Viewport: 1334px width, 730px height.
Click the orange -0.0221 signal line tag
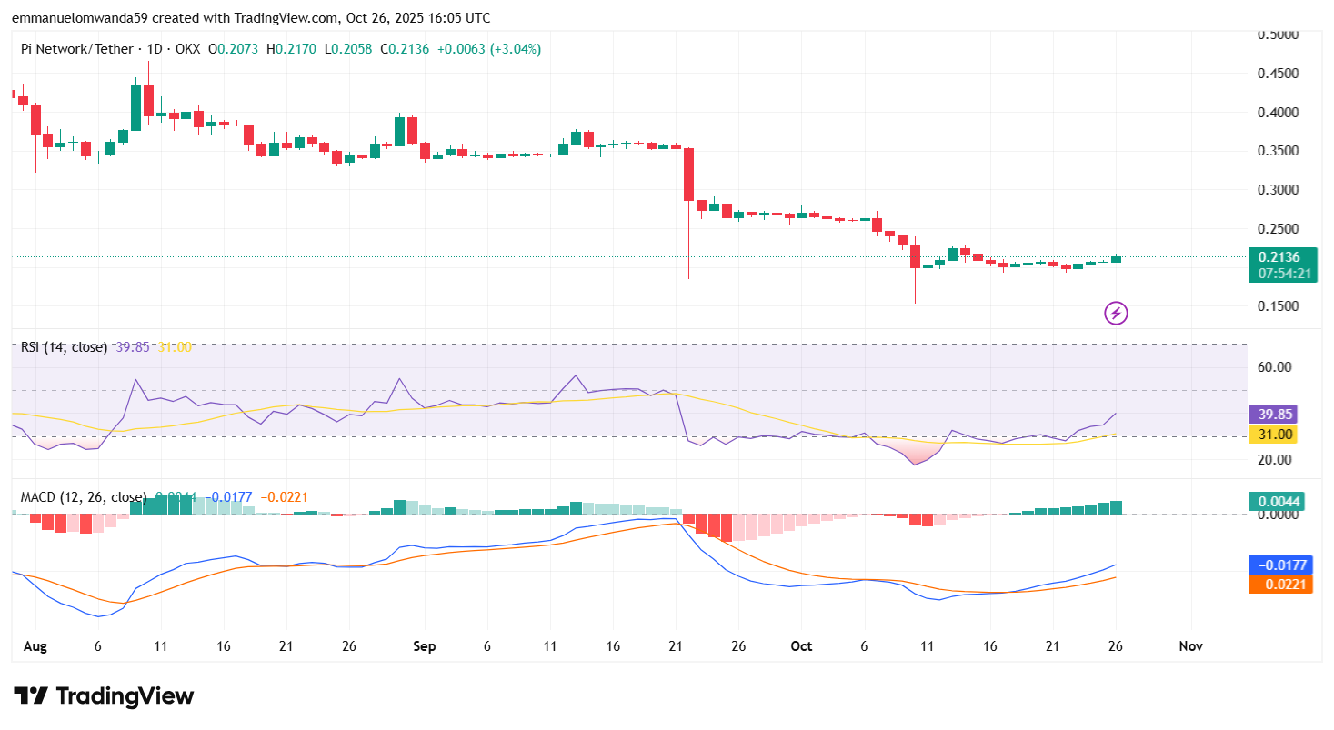[1278, 584]
